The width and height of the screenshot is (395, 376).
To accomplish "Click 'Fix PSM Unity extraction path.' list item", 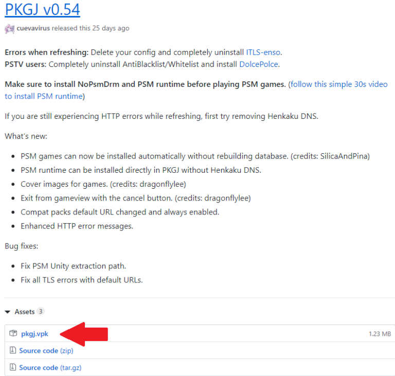I will coord(74,266).
